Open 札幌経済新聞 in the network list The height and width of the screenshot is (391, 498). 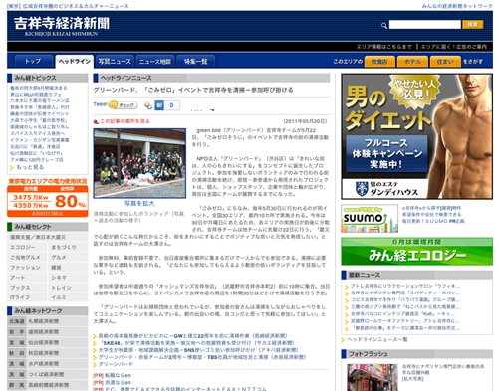[x=43, y=321]
